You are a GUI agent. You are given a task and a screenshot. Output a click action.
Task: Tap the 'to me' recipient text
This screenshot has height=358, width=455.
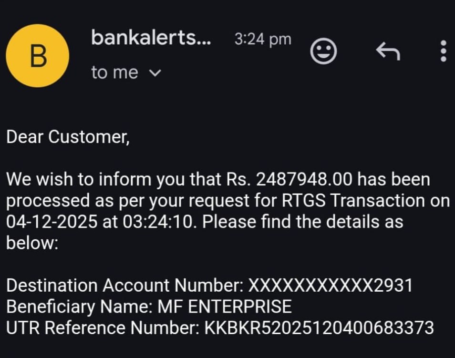pos(114,73)
